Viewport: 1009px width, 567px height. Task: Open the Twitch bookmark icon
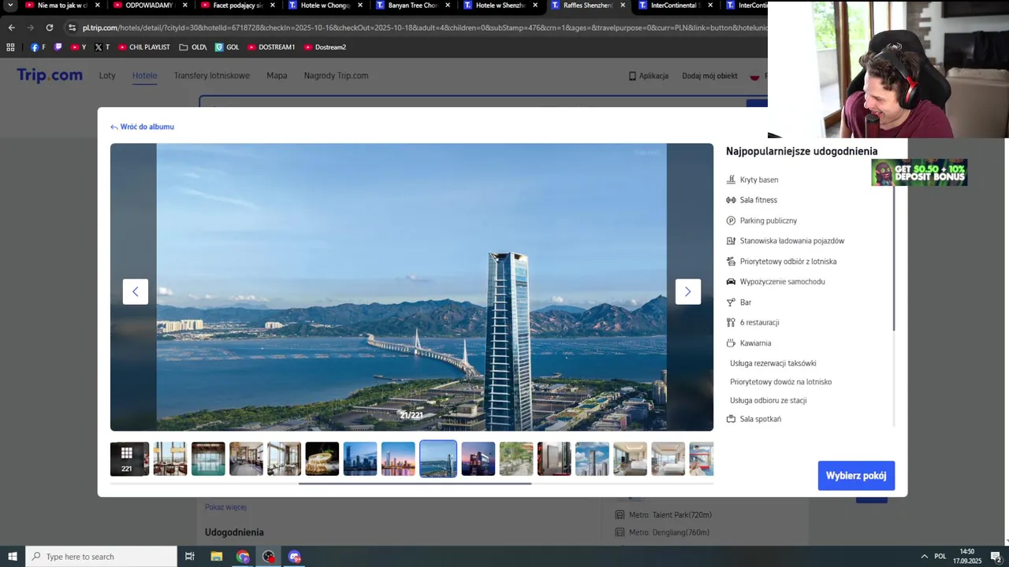(x=57, y=47)
